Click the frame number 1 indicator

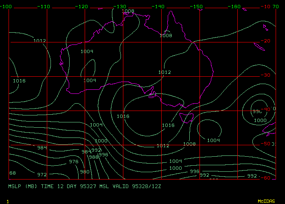[7, 201]
